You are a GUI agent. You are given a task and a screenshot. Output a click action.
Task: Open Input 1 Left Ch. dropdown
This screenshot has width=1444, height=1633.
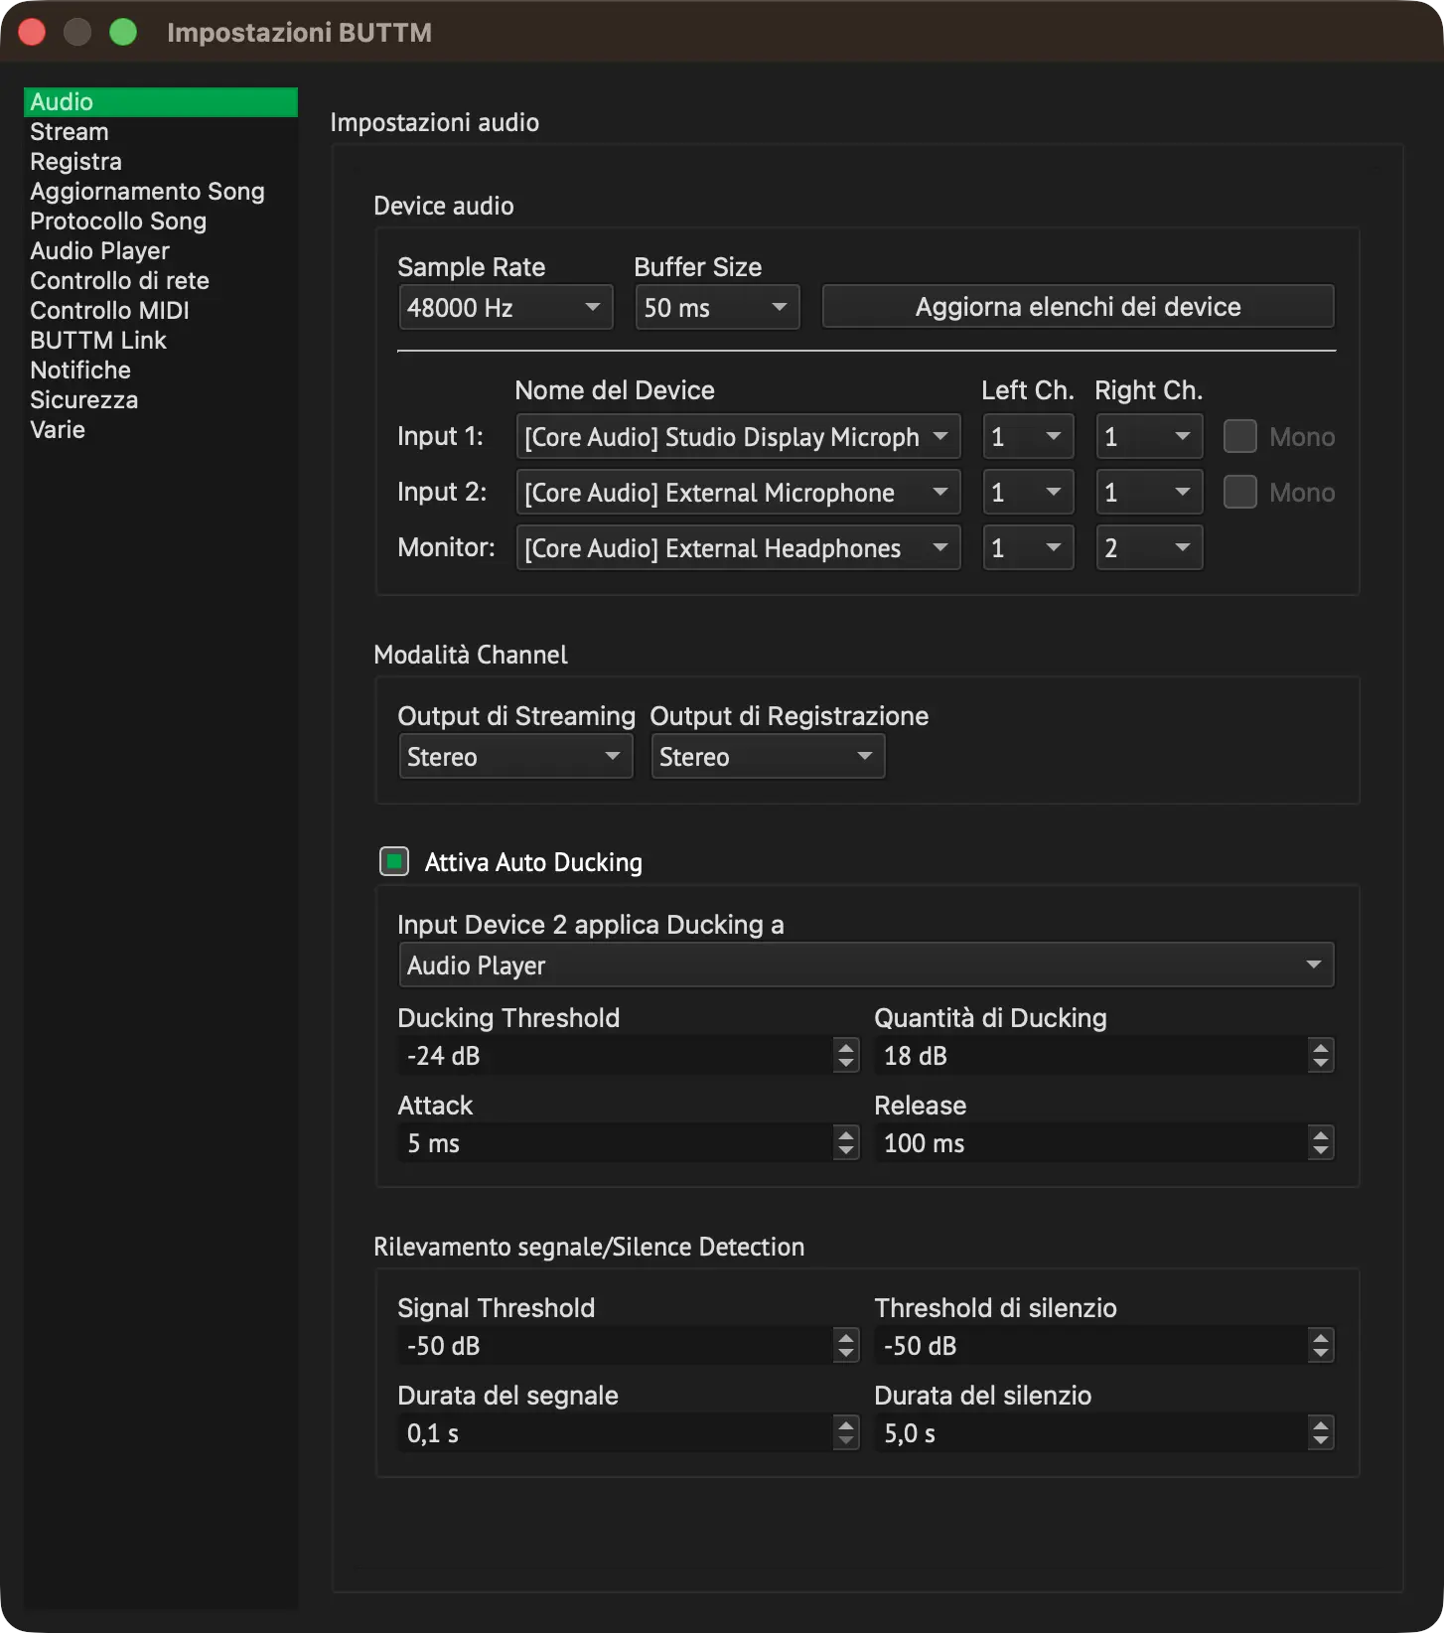point(1028,437)
